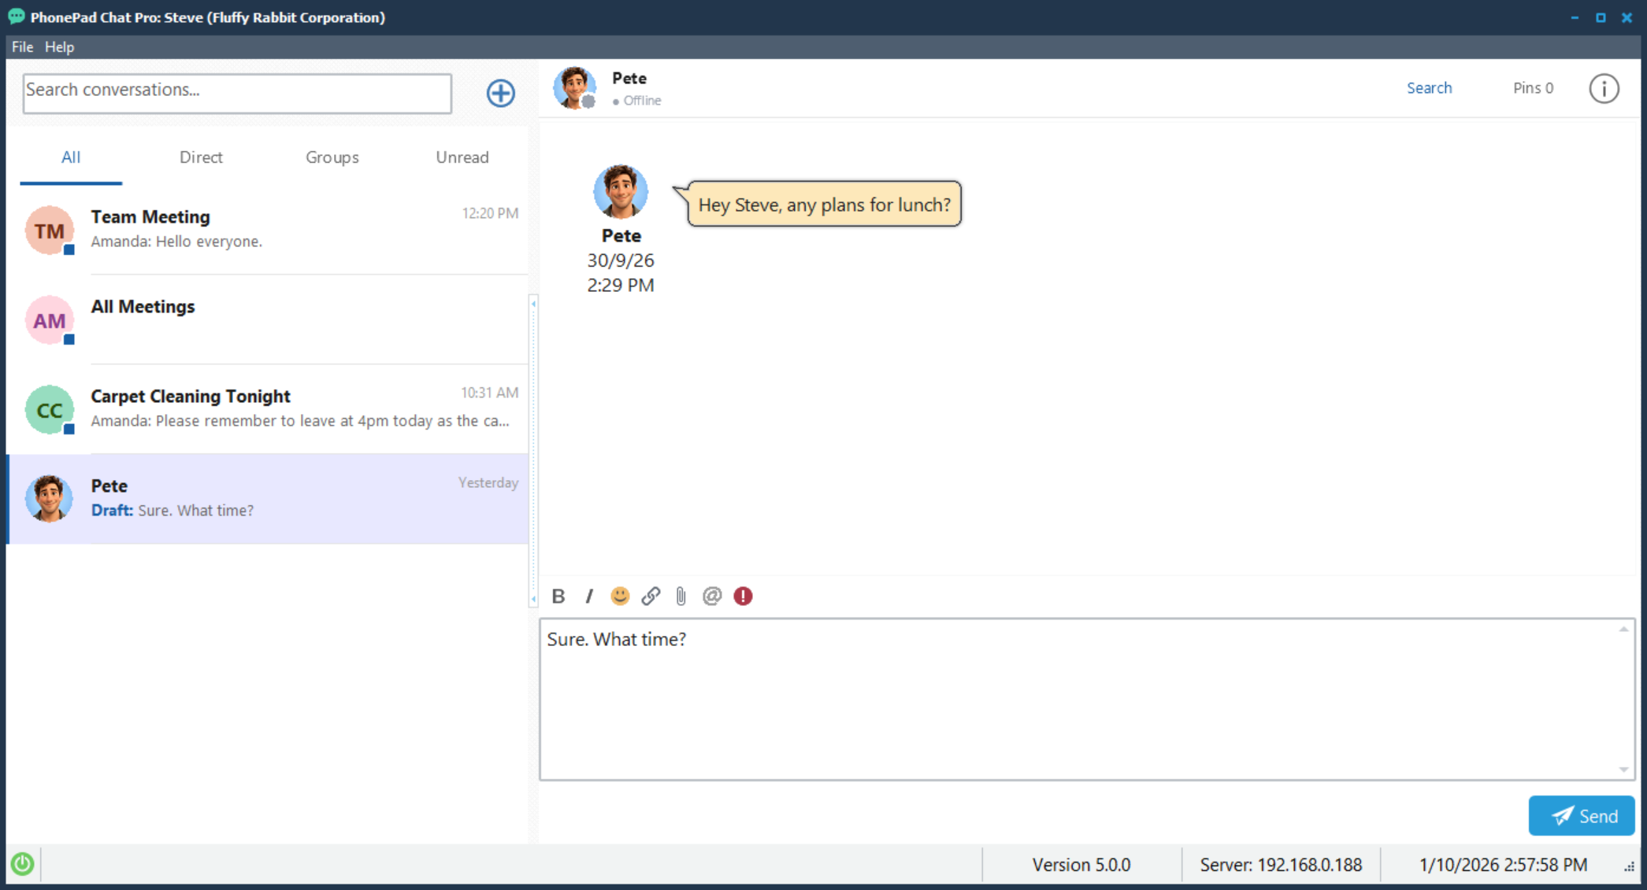Open the All Meetings conversation
1647x890 pixels.
pos(268,319)
